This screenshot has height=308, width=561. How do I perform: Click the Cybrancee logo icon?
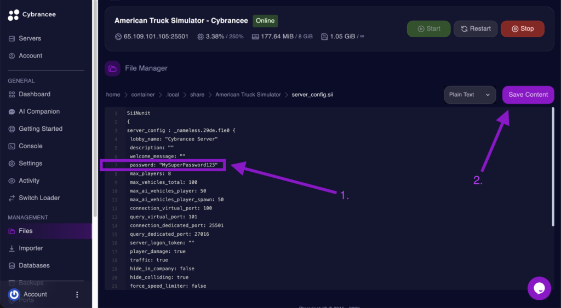[x=14, y=15]
